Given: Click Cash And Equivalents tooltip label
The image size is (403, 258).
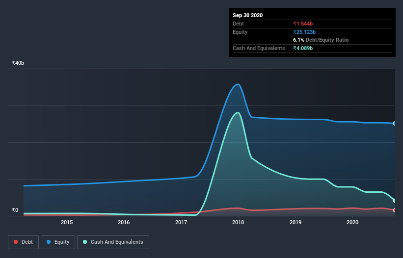Looking at the screenshot, I should click(x=259, y=48).
